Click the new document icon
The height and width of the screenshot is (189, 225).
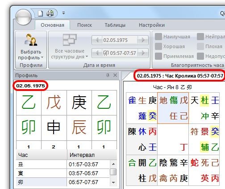click(x=40, y=13)
